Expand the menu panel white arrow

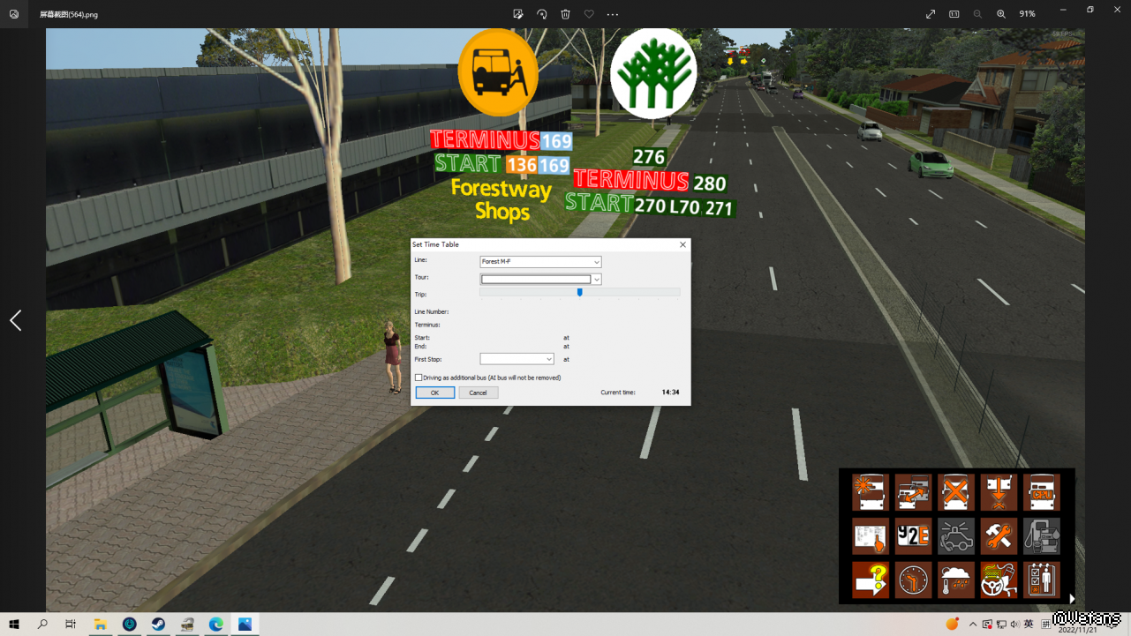coord(1072,599)
